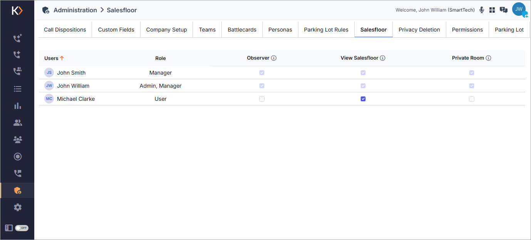Select the Salesfloor tab

coord(374,30)
